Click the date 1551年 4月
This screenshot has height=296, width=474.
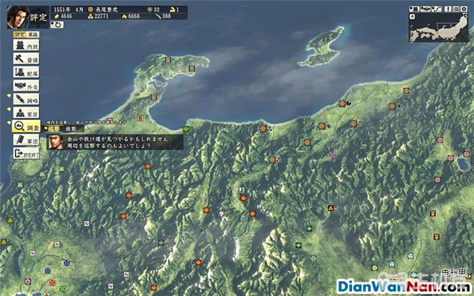pos(68,9)
